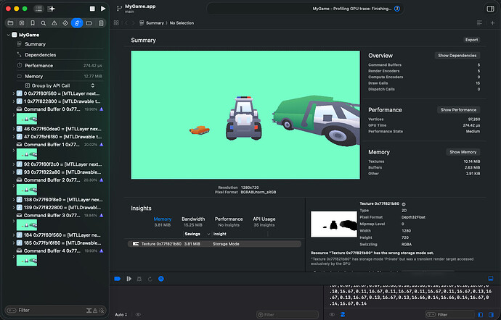
Task: Click the related items grid icon
Action: coord(116,23)
